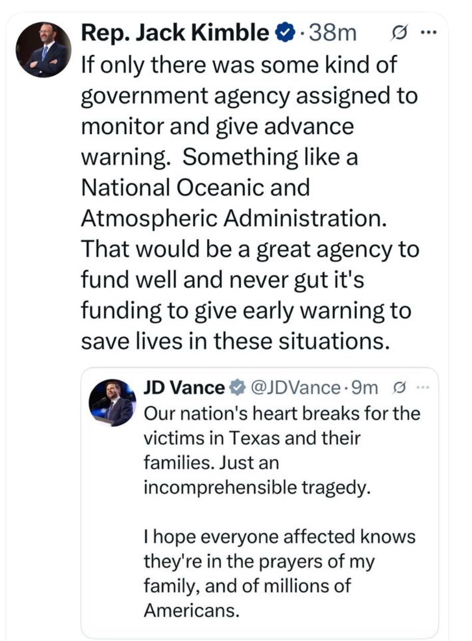Open the 38m timestamp link
Viewport: 472px width, 641px height.
click(333, 34)
